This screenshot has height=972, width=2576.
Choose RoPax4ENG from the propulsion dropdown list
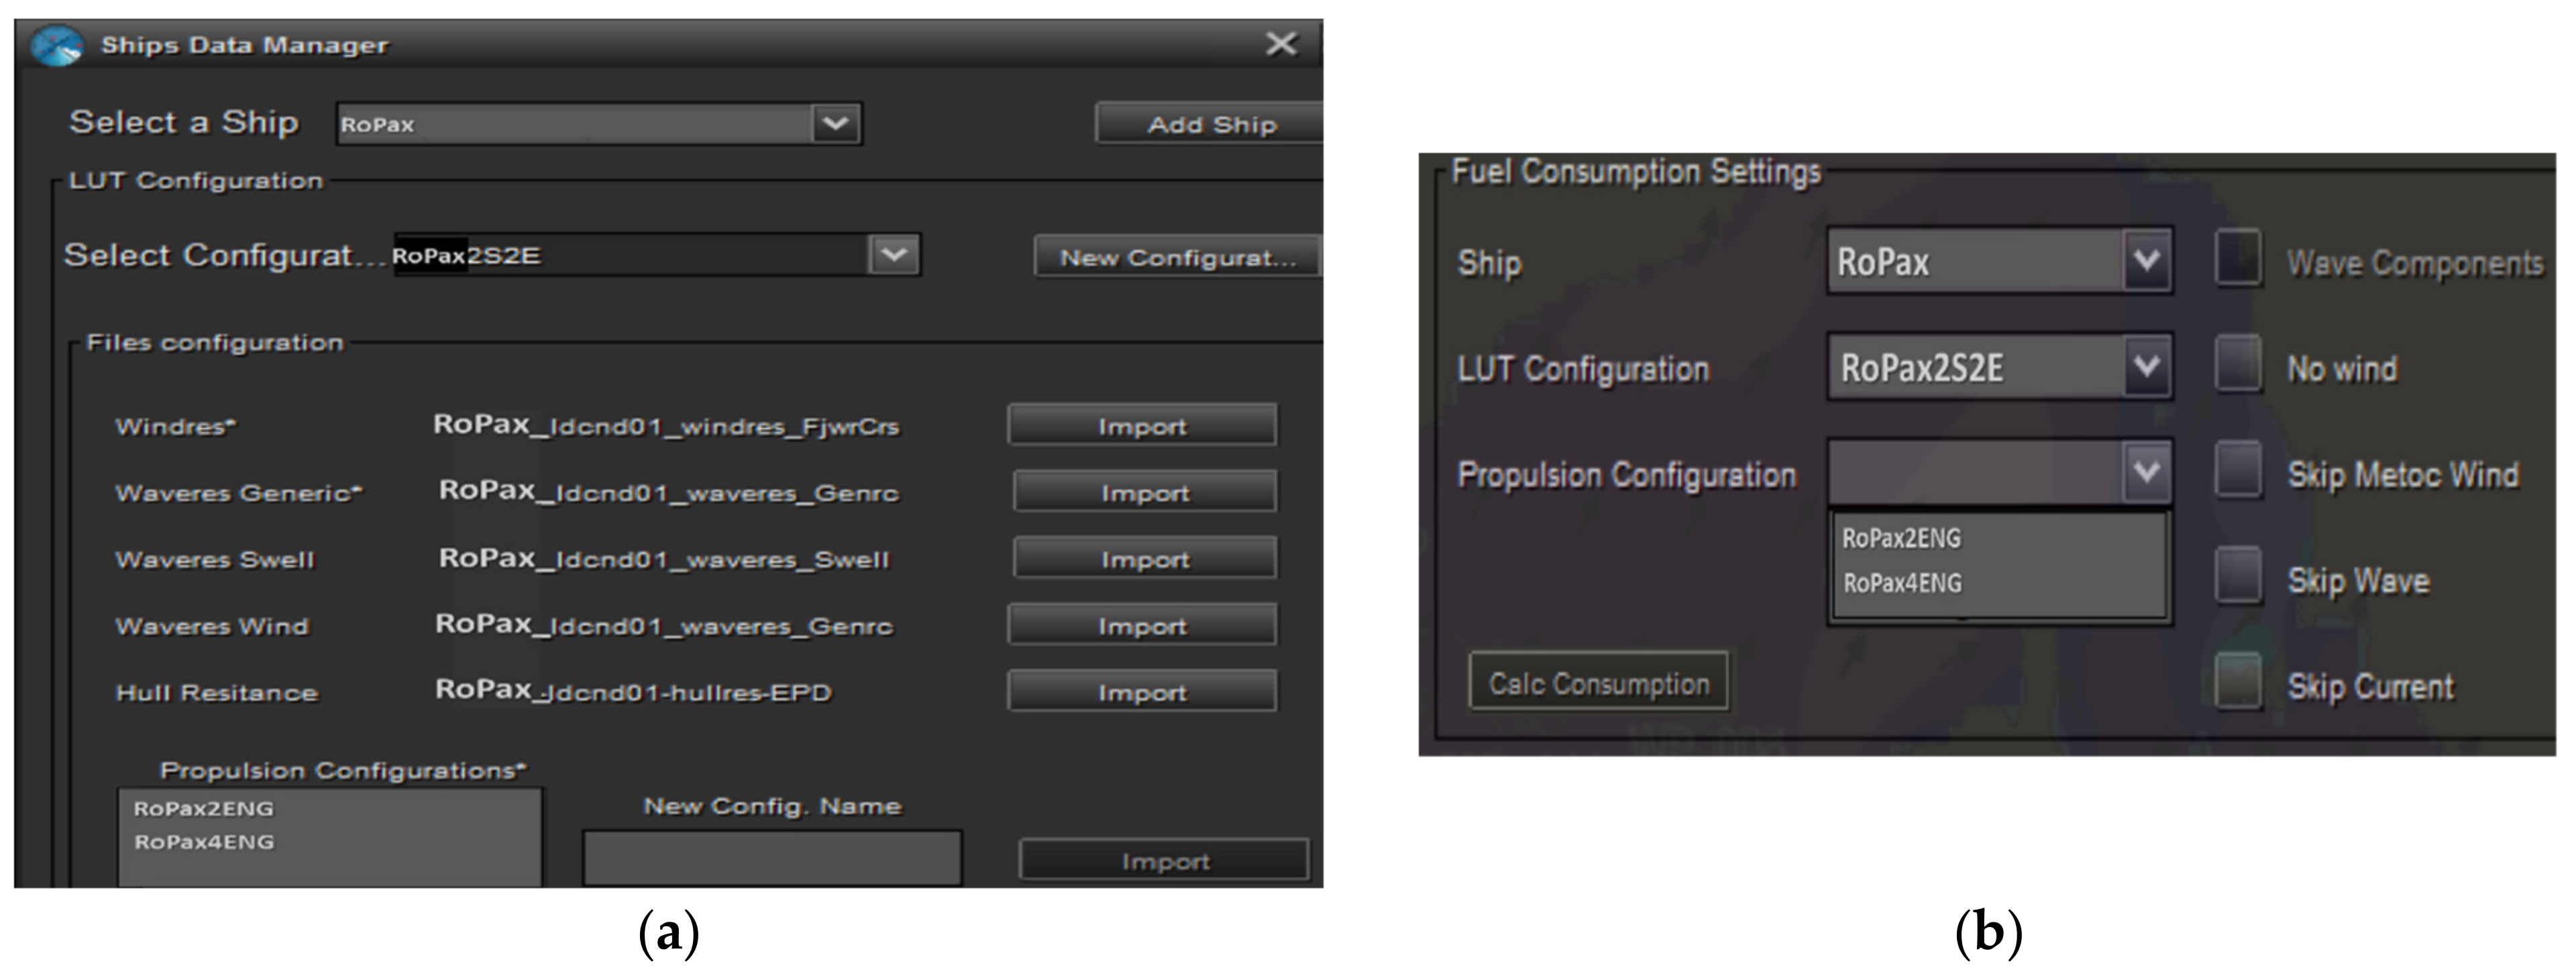pyautogui.click(x=1902, y=583)
